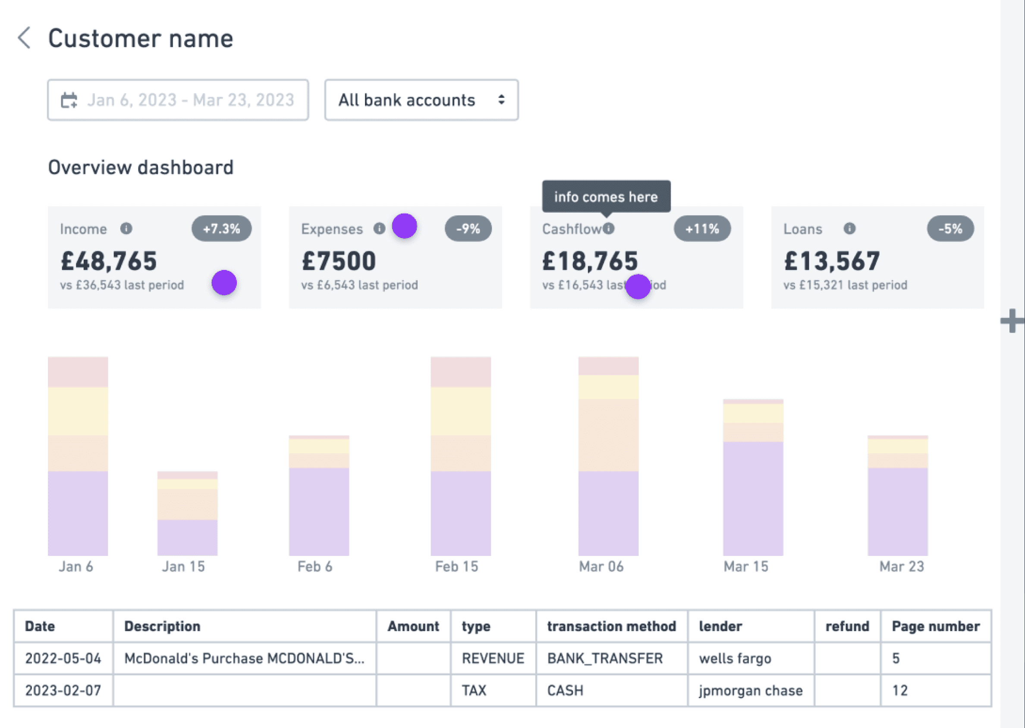Click the +7.3% Income badge
The width and height of the screenshot is (1025, 728).
(221, 229)
